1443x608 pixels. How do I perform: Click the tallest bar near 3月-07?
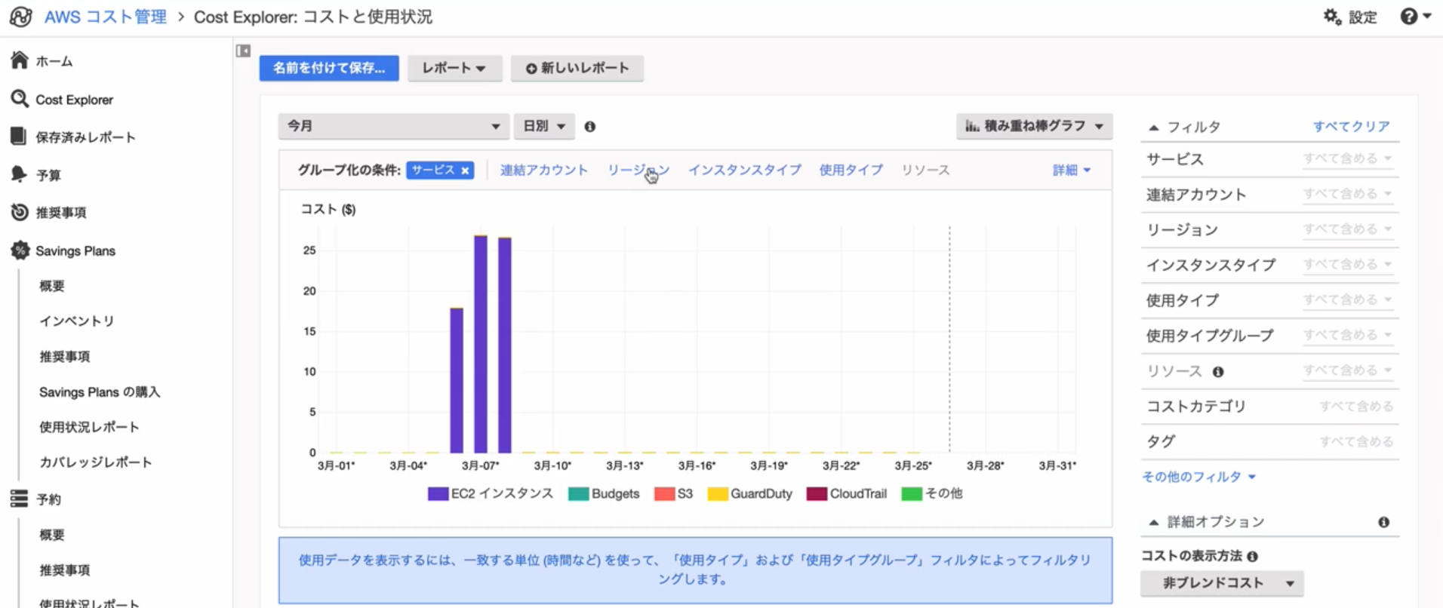point(481,344)
